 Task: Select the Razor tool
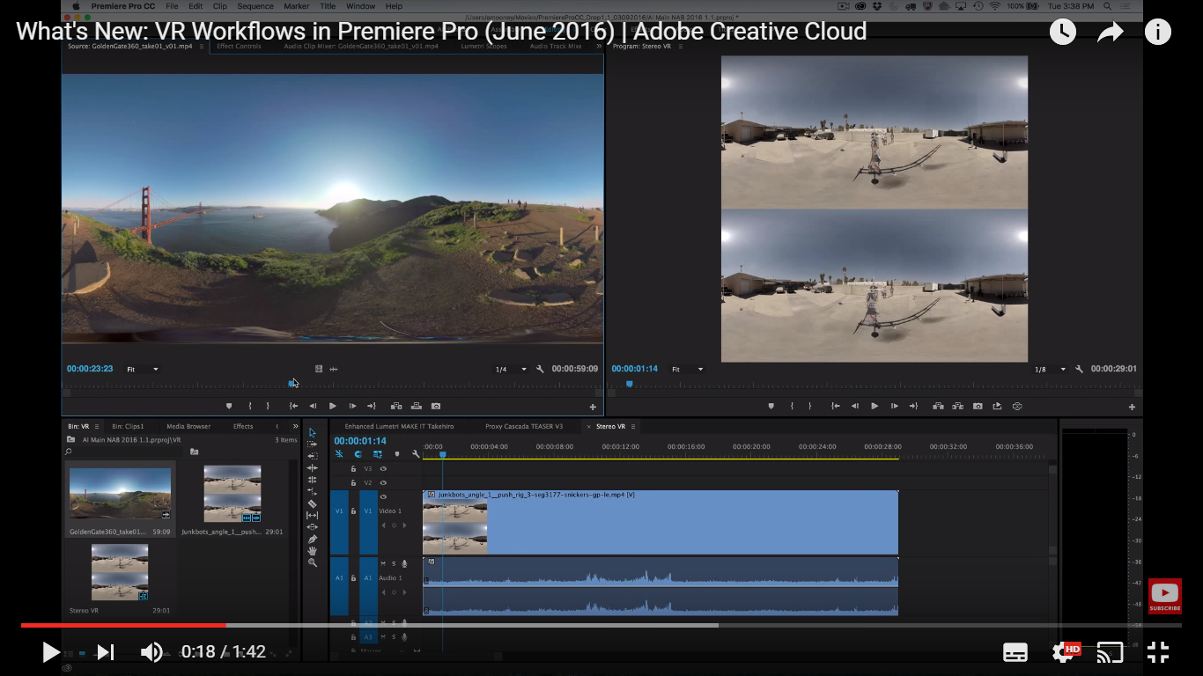[x=312, y=503]
